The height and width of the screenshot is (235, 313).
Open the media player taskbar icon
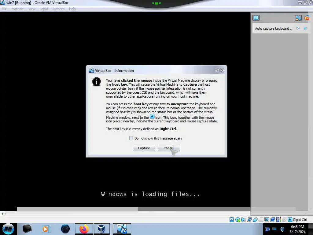pyautogui.click(x=46, y=229)
